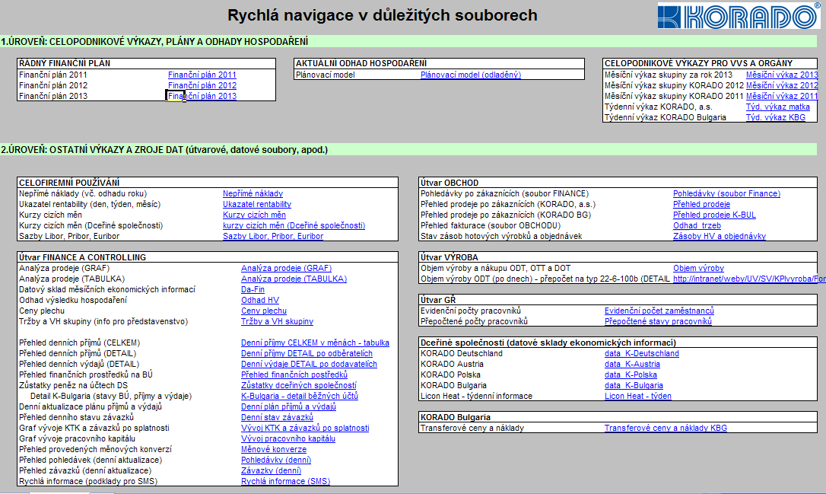
Task: Open Vývoj pracovního kapitálu link
Action: coord(288,438)
